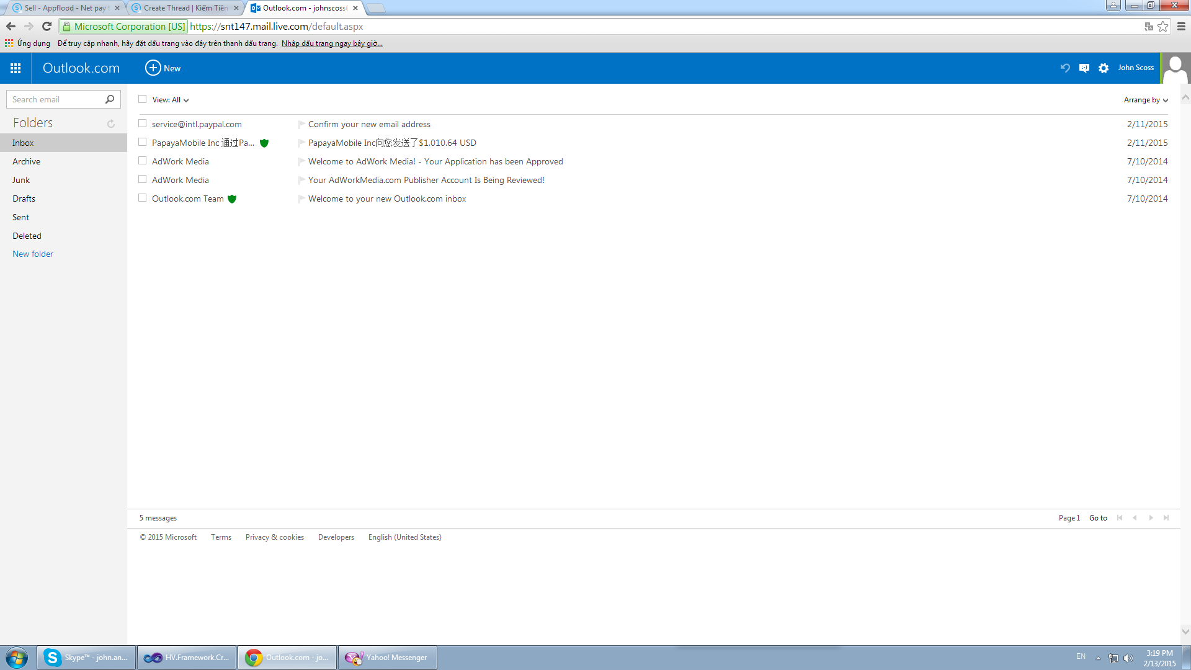Open the settings gear icon
Screen dimensions: 1191x670
coord(1104,68)
